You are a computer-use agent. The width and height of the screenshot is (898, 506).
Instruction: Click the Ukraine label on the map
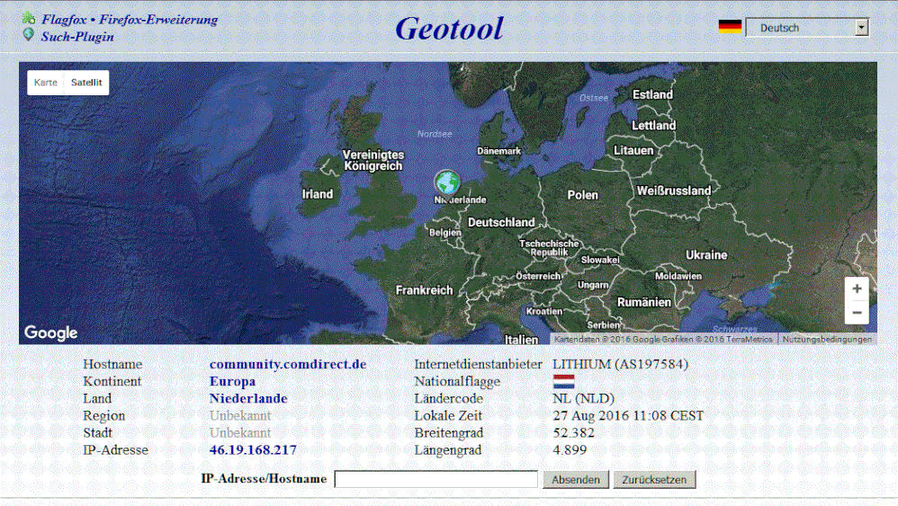706,255
